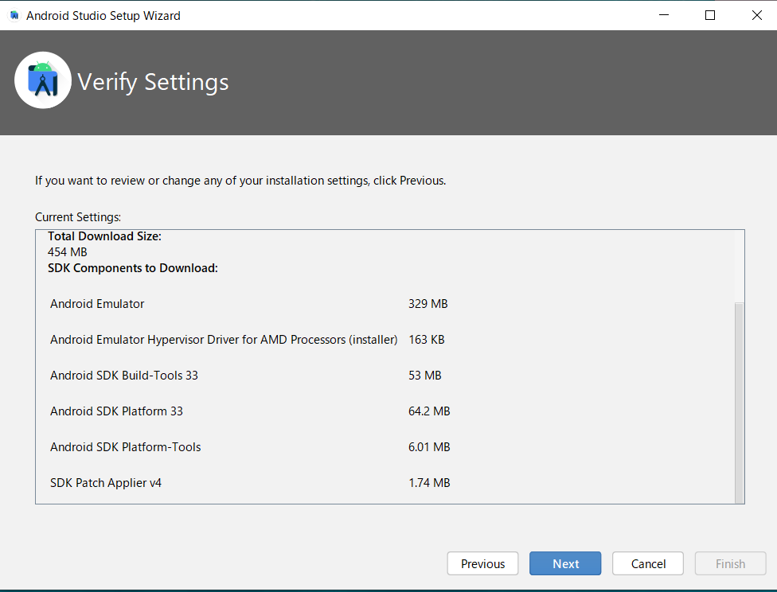Click the 1.74 MB size value

coord(429,482)
